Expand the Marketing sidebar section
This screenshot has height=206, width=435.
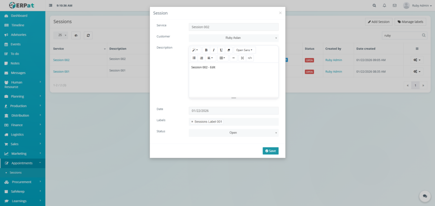tap(23, 154)
